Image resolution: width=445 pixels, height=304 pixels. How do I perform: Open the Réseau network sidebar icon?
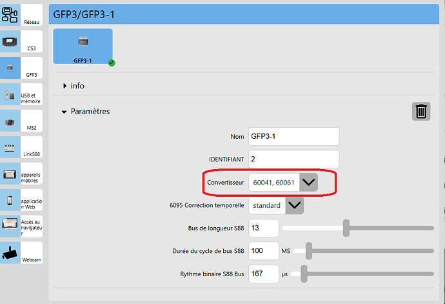pyautogui.click(x=21, y=15)
